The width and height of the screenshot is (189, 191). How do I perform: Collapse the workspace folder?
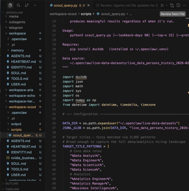pos(17,33)
